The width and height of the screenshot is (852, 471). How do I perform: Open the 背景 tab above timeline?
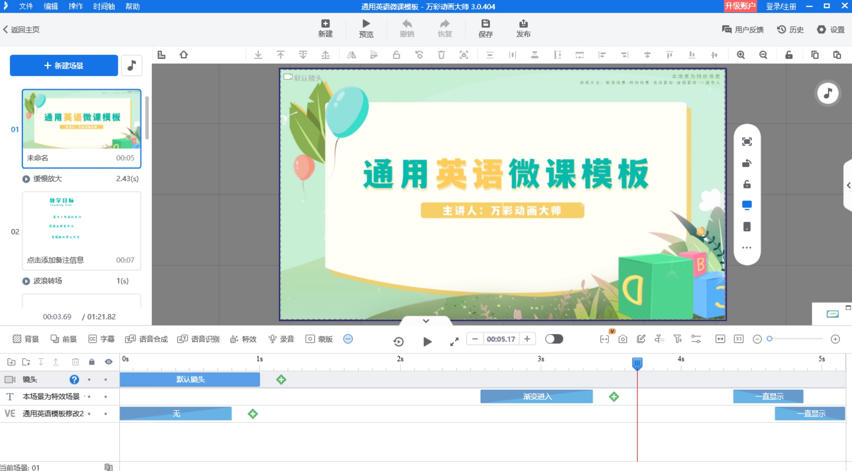pos(26,339)
